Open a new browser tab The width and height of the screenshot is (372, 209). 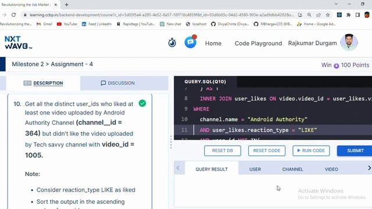[67, 5]
